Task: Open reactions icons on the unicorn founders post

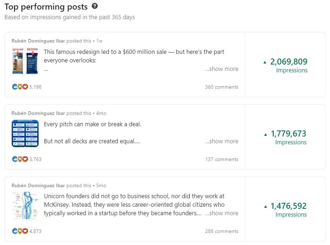Action: click(20, 231)
